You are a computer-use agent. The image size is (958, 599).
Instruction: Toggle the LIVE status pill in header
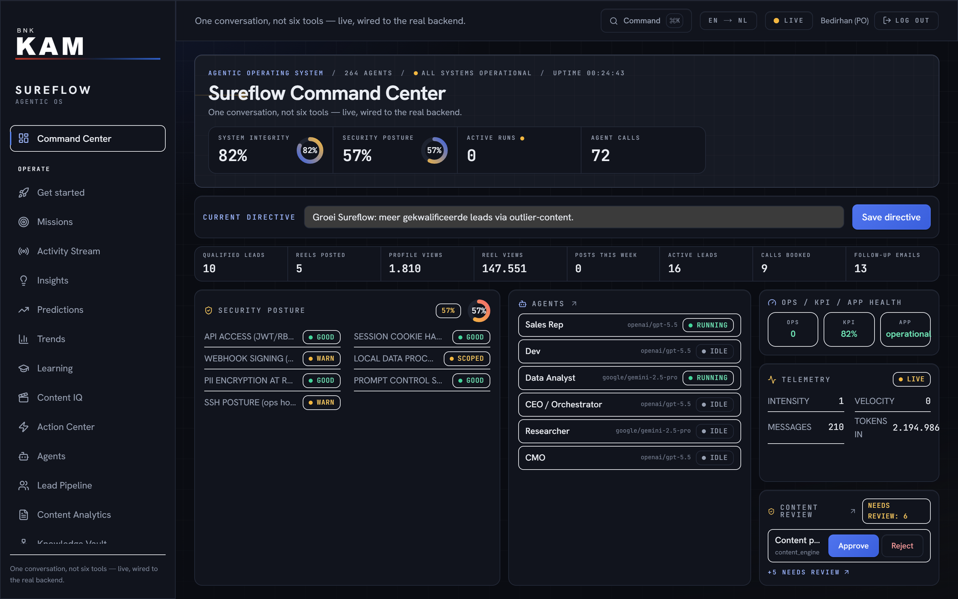point(788,20)
